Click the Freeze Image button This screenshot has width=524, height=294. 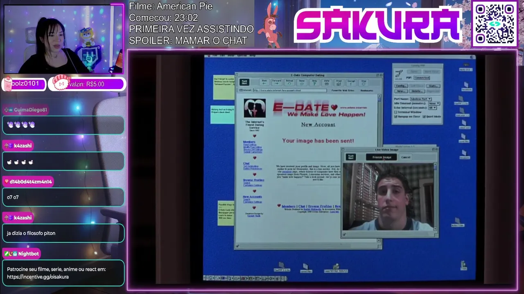(x=382, y=157)
